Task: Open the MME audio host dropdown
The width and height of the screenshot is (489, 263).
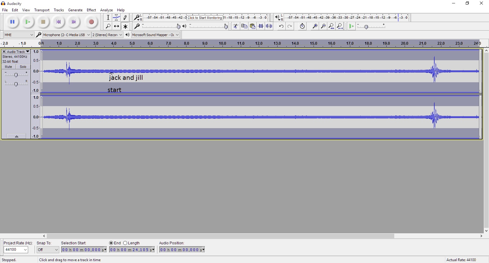Action: [x=19, y=35]
